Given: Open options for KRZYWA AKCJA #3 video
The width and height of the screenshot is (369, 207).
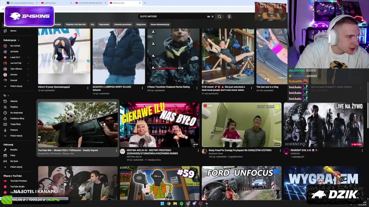Looking at the screenshot, I should (x=198, y=150).
